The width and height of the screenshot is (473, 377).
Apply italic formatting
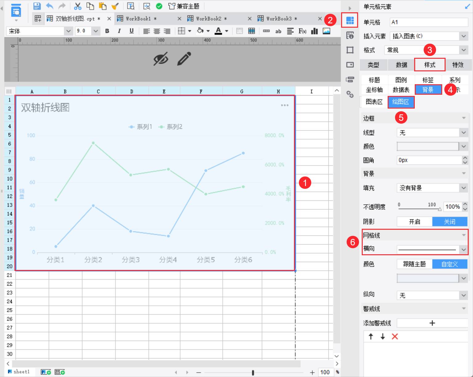tap(119, 31)
